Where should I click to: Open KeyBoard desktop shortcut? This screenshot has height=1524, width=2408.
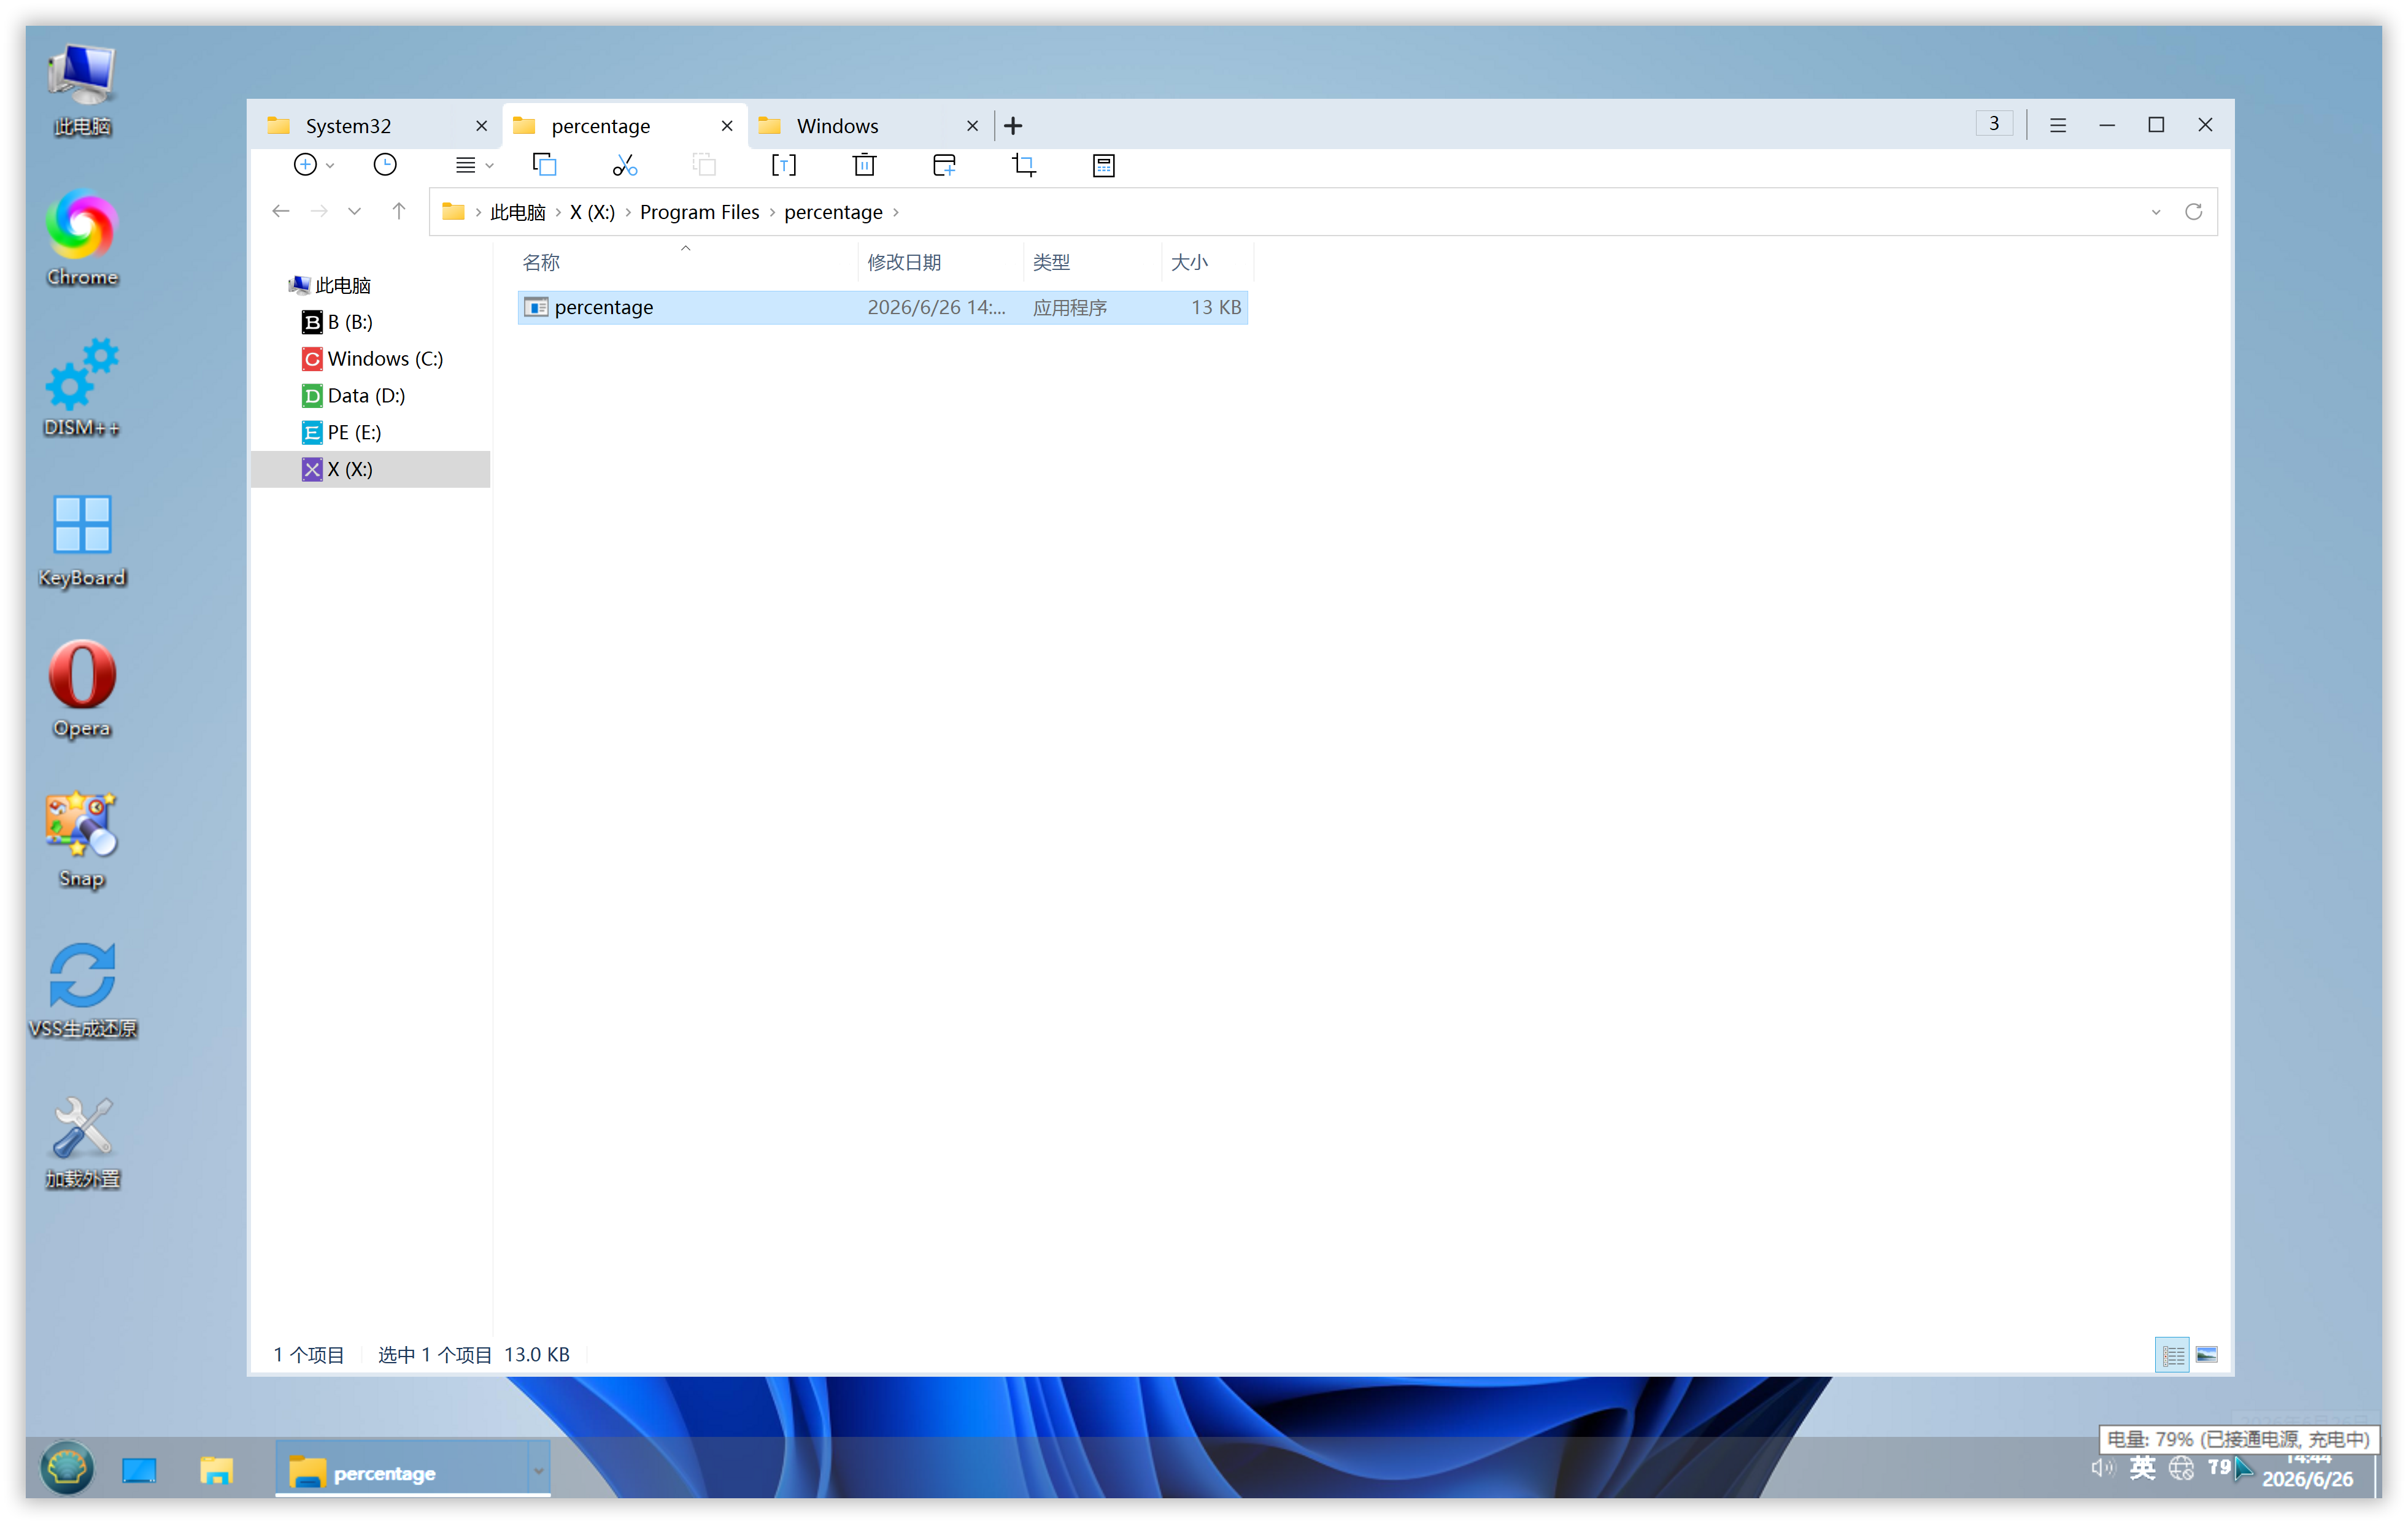coord(82,540)
